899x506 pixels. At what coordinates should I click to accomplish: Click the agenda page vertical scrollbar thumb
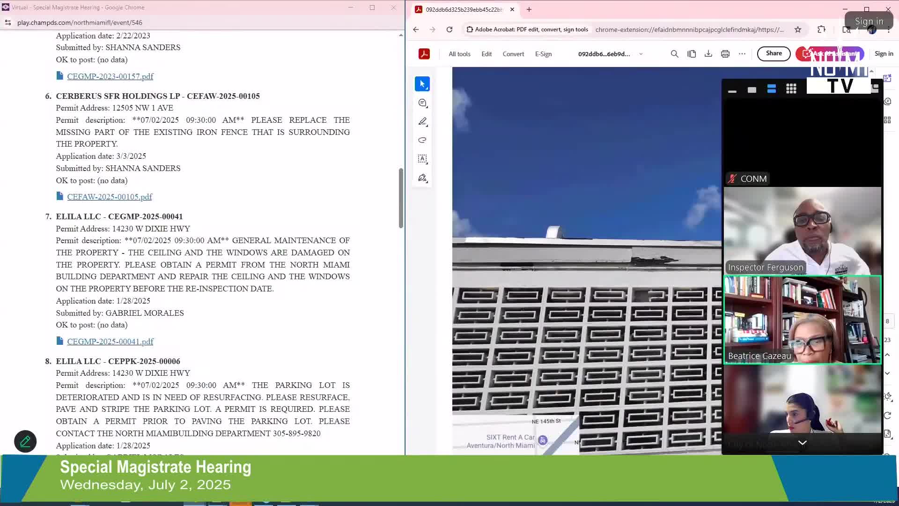point(401,198)
